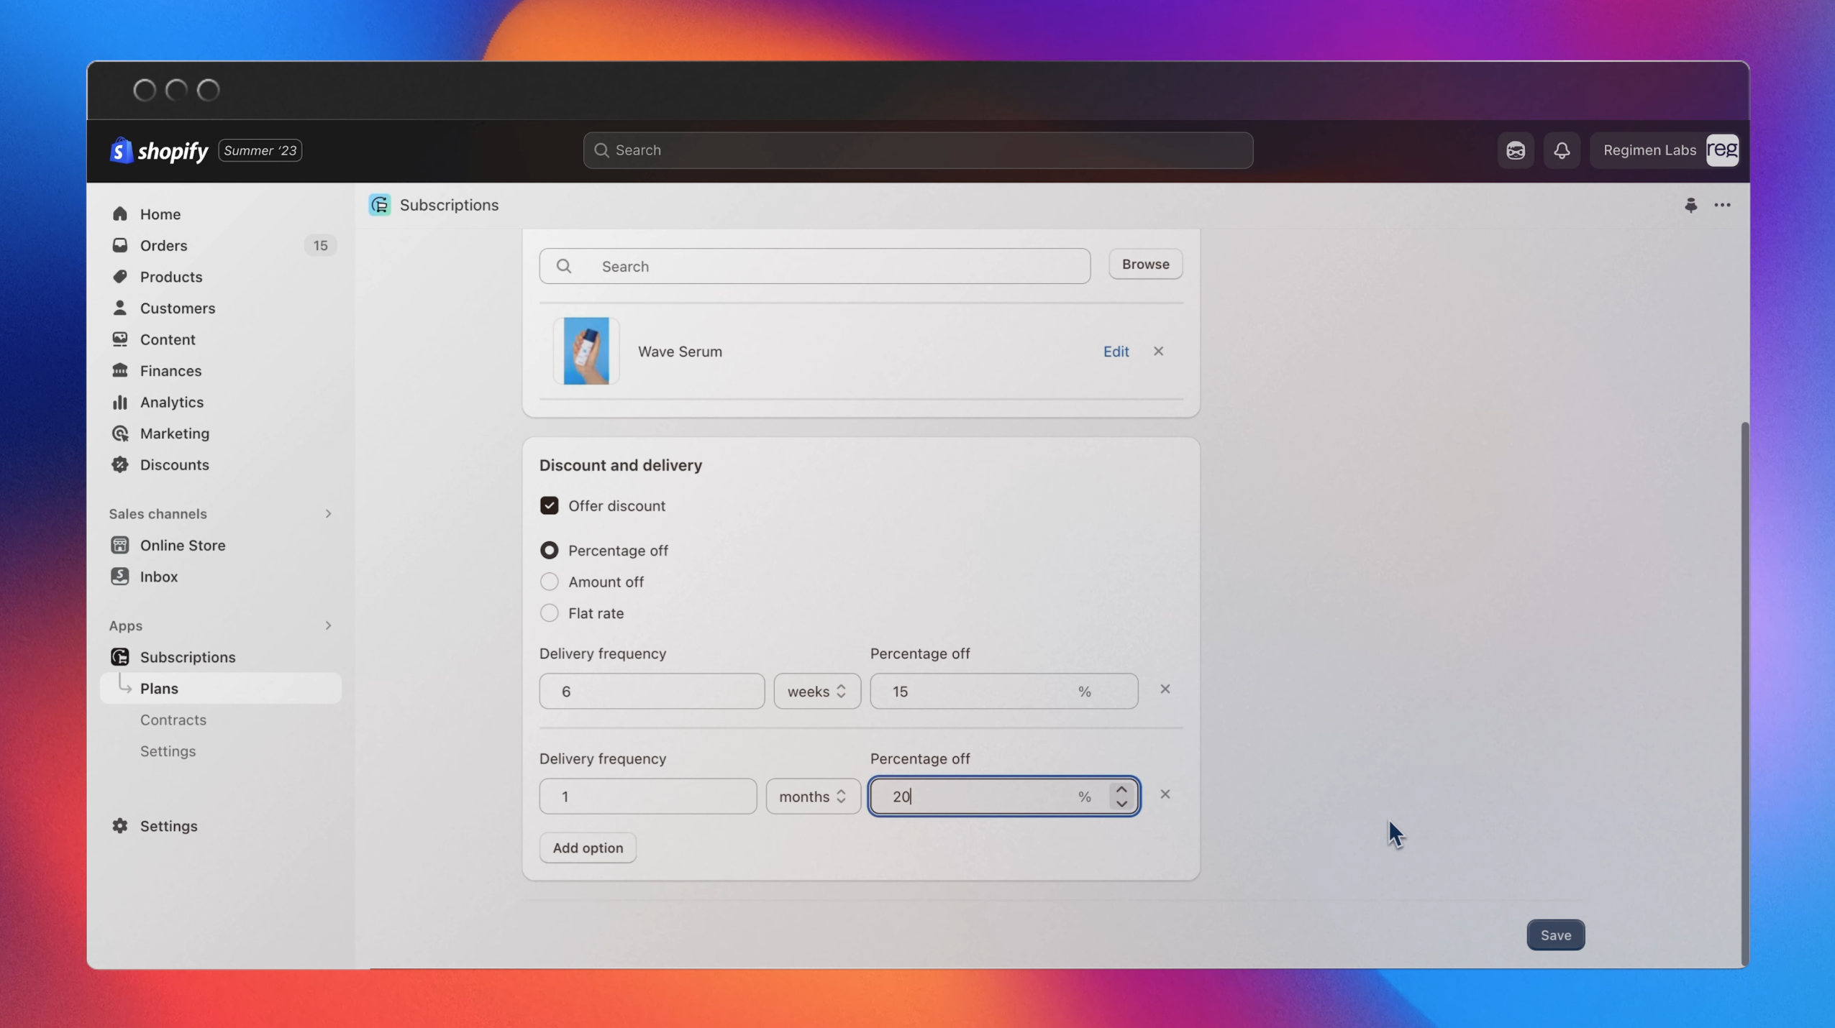
Task: Open the months interval dropdown
Action: point(812,797)
